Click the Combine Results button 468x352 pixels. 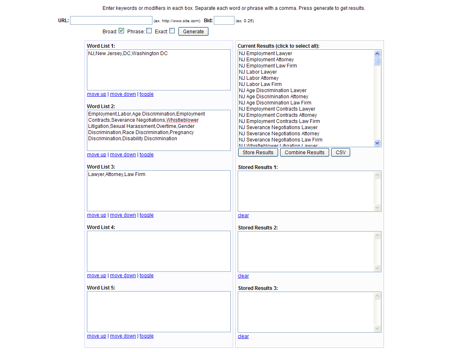tap(304, 153)
